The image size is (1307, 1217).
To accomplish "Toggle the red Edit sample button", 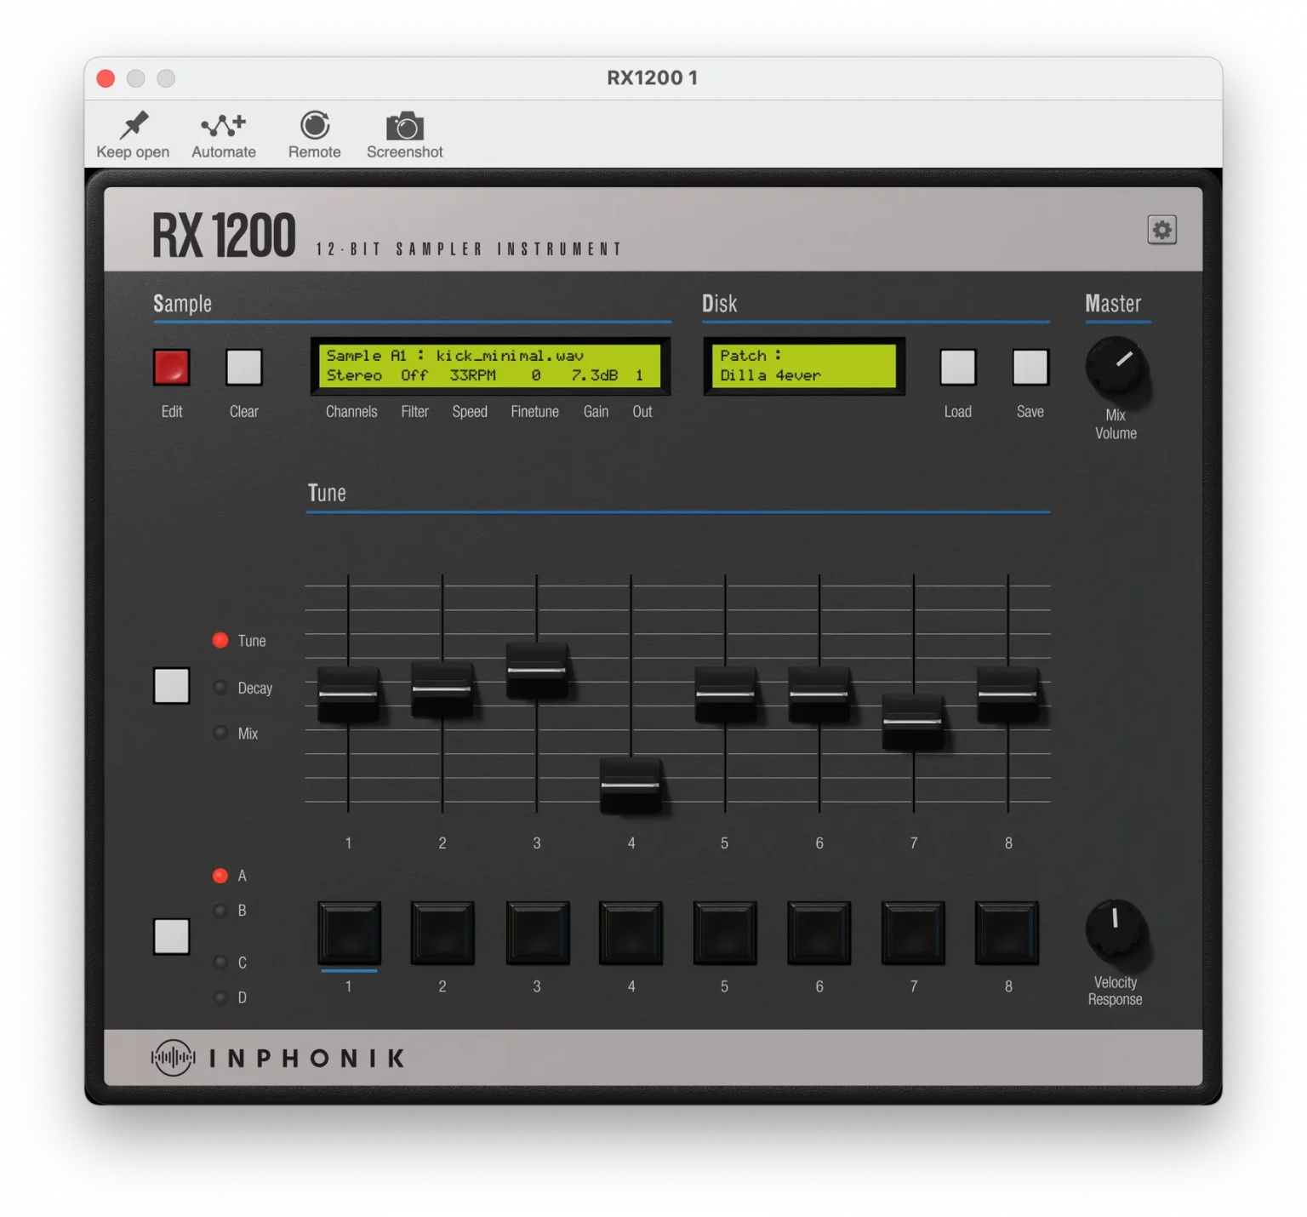I will 171,368.
